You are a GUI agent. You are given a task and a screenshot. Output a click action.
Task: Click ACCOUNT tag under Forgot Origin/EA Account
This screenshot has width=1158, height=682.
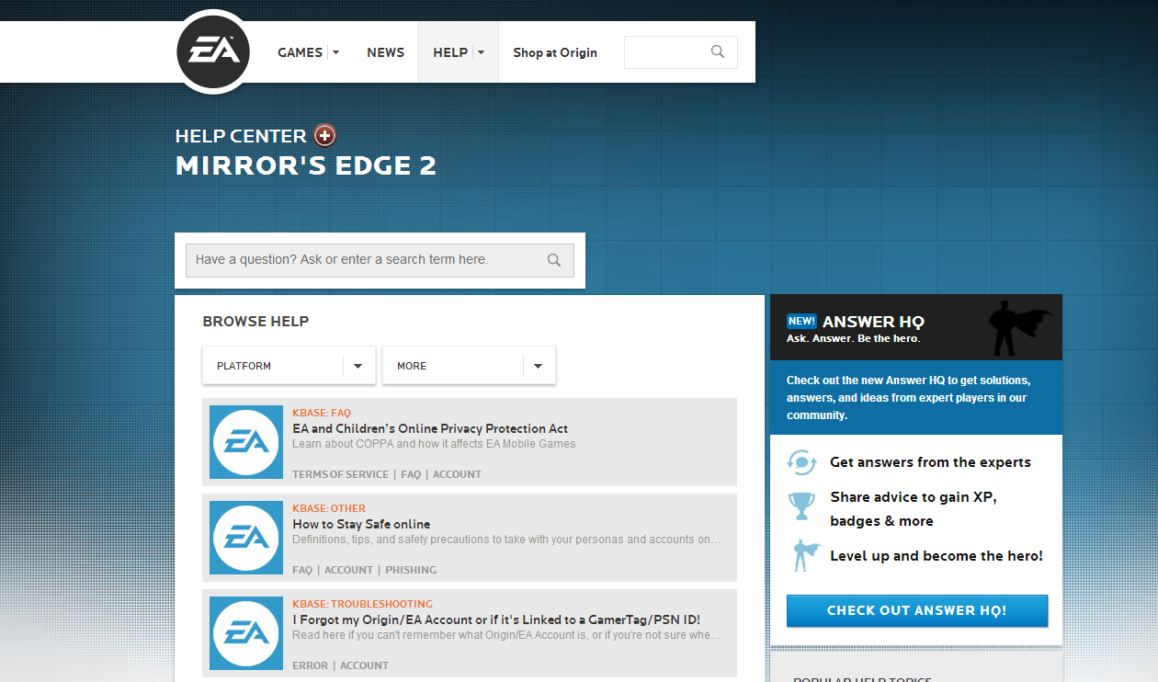(364, 665)
